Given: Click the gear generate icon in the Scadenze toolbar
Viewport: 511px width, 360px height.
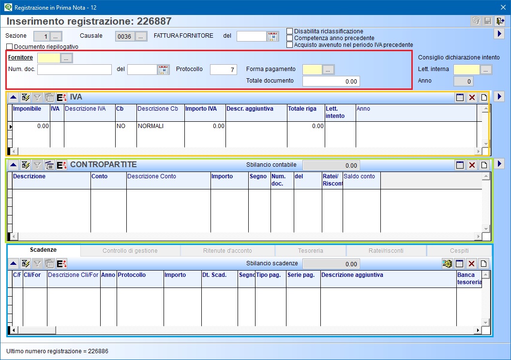Looking at the screenshot, I should tap(447, 263).
